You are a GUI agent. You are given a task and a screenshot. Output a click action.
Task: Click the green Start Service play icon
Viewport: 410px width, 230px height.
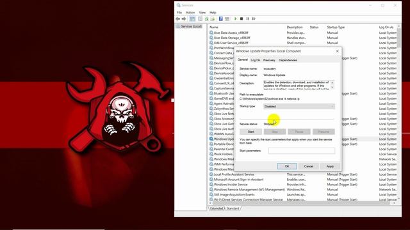point(235,19)
